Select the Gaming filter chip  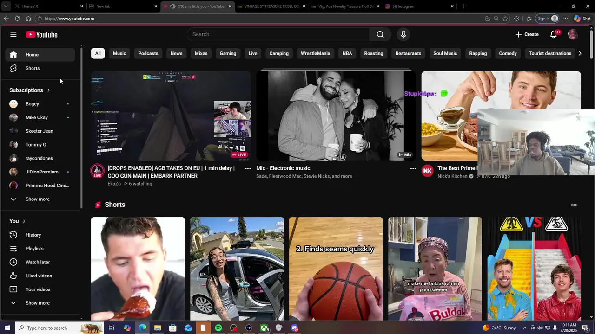[x=228, y=53]
